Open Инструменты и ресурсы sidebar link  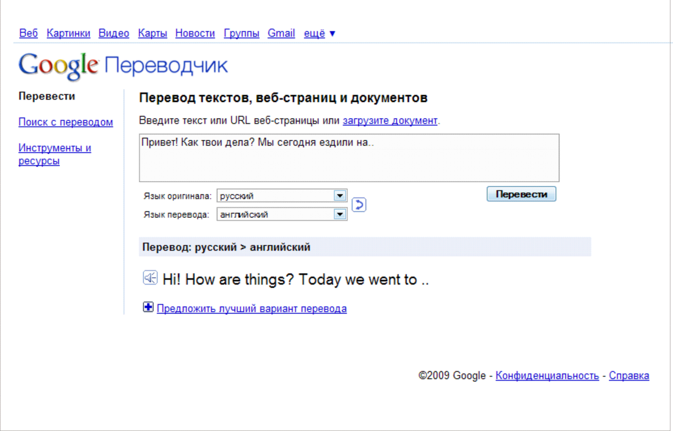click(x=55, y=154)
